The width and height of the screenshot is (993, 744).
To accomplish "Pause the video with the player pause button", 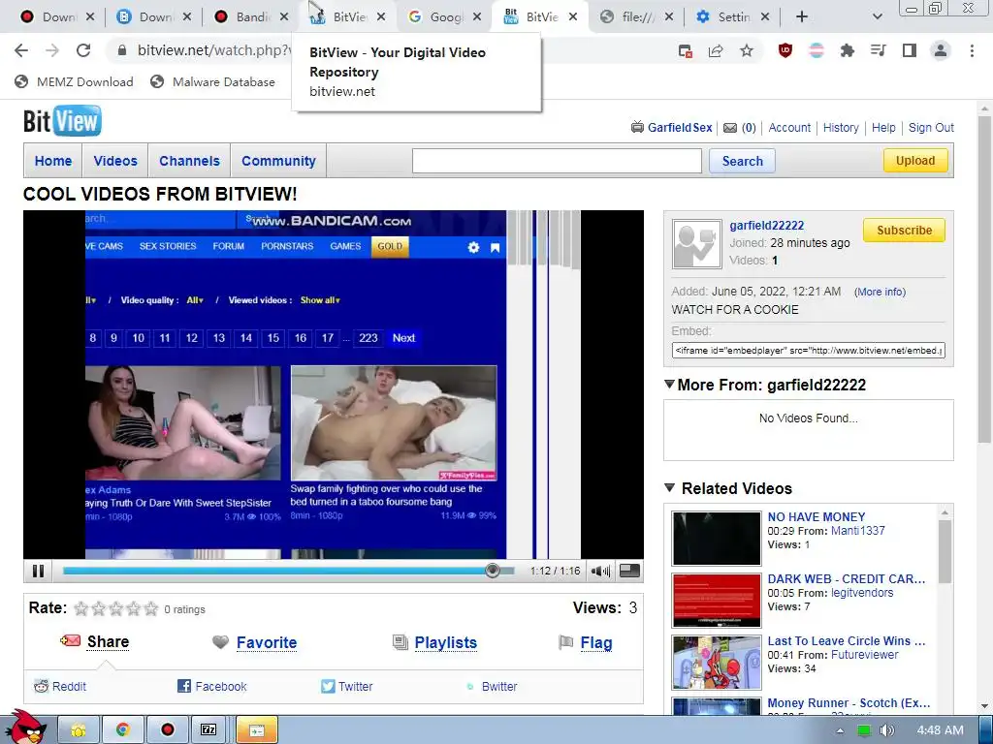I will click(38, 571).
